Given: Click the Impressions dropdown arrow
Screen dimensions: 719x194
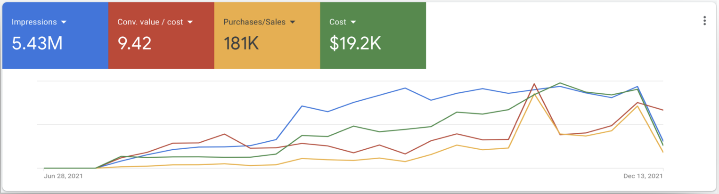Looking at the screenshot, I should [x=64, y=22].
